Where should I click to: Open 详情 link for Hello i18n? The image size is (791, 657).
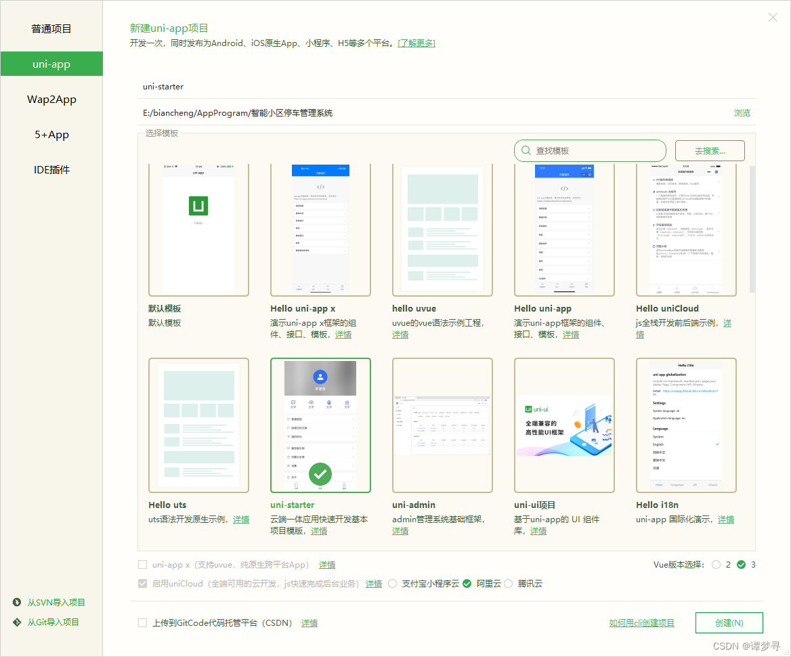726,520
